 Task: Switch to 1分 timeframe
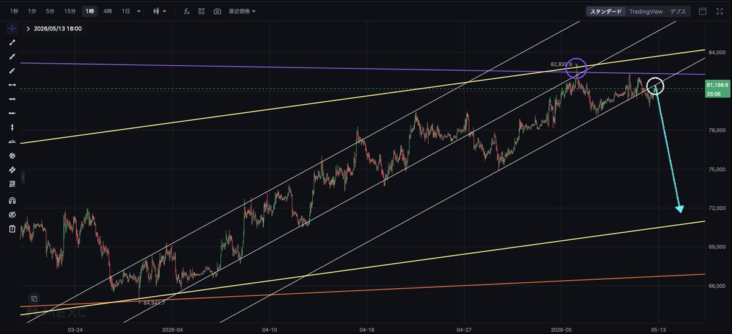(x=32, y=11)
